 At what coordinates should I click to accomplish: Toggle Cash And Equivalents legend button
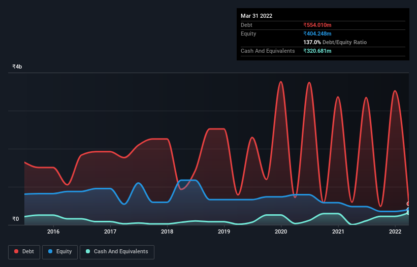click(x=117, y=252)
